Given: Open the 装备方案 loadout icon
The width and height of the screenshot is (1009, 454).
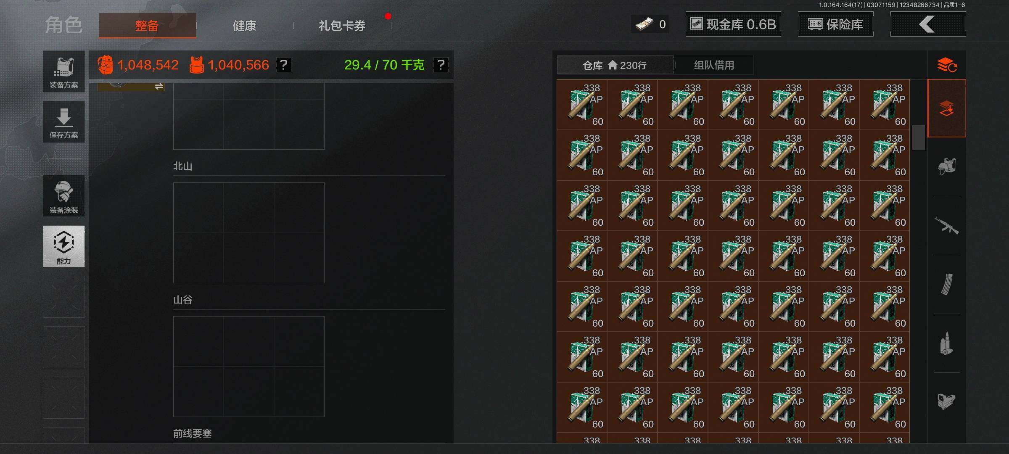Looking at the screenshot, I should click(64, 71).
